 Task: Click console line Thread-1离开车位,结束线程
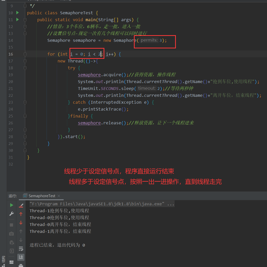pyautogui.click(x=60, y=231)
